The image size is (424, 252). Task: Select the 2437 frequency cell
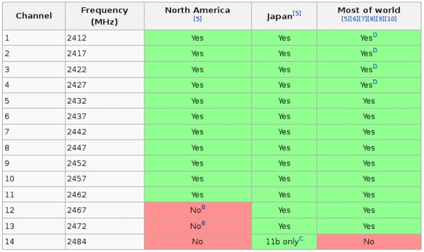tap(105, 117)
